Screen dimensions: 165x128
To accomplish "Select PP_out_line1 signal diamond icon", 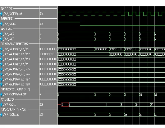I will pyautogui.click(x=1, y=49).
